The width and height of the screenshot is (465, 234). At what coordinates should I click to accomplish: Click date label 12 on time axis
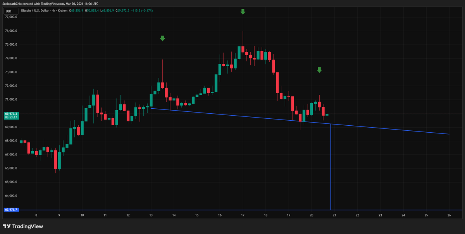[128, 215]
